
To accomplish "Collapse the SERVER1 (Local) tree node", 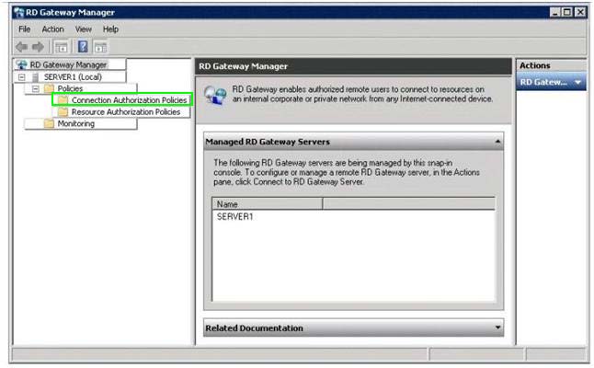I will 21,77.
